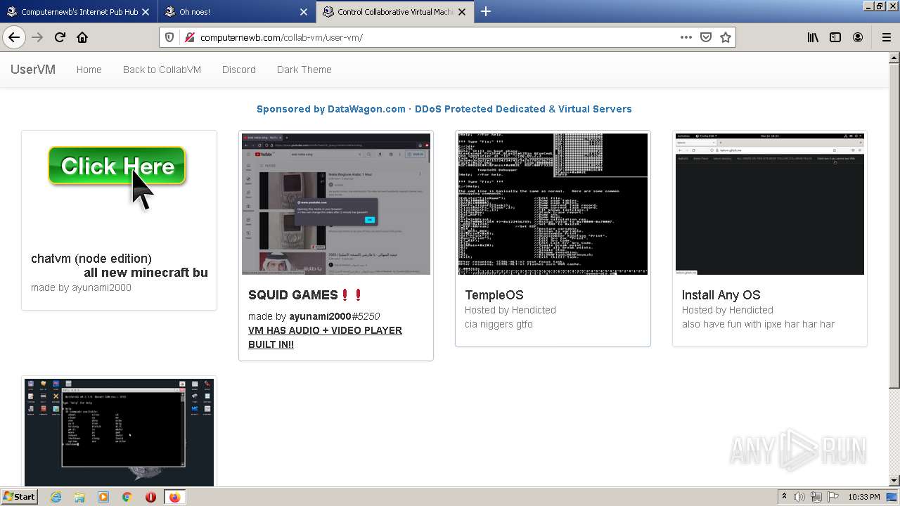Click the tracking protection shield icon
The width and height of the screenshot is (900, 506).
pyautogui.click(x=169, y=37)
